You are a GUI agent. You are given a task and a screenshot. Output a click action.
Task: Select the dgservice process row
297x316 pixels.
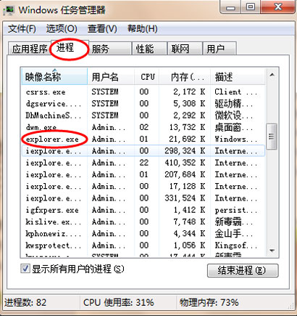point(143,104)
